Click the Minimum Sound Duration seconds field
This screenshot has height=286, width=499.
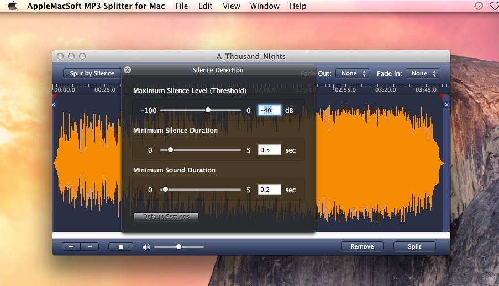(269, 190)
